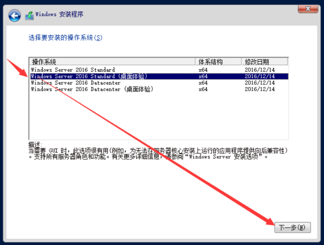Click 2016/12/14 date of first Standard row
The height and width of the screenshot is (245, 324).
(260, 70)
